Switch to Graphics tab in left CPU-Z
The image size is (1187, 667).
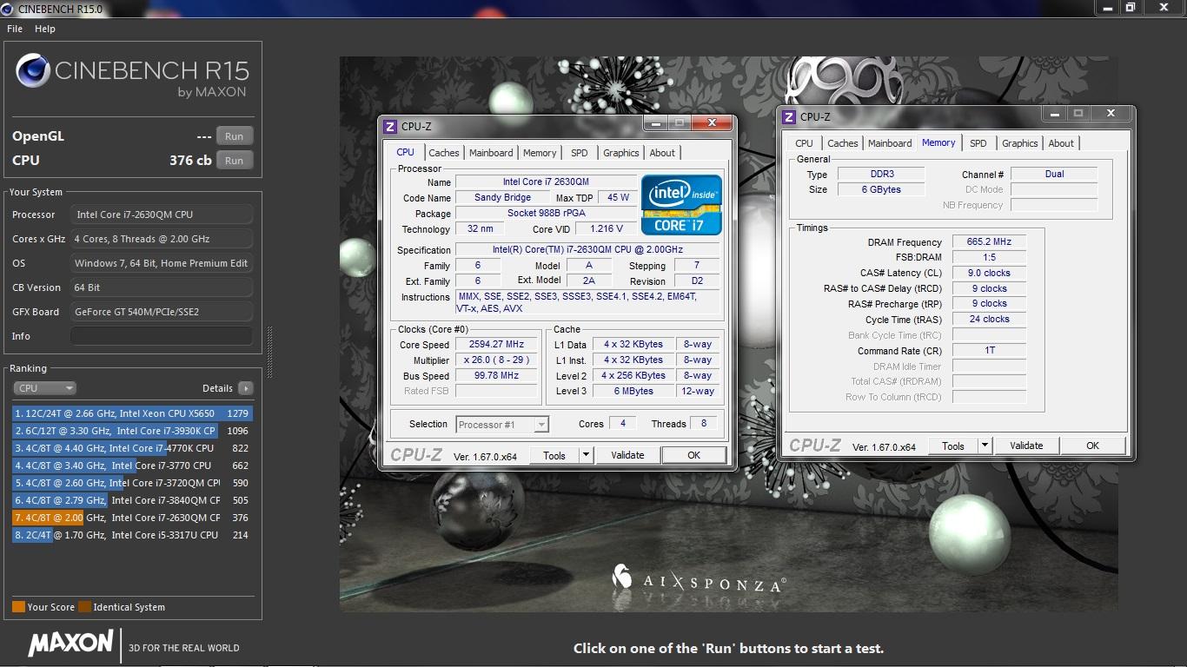pos(621,153)
